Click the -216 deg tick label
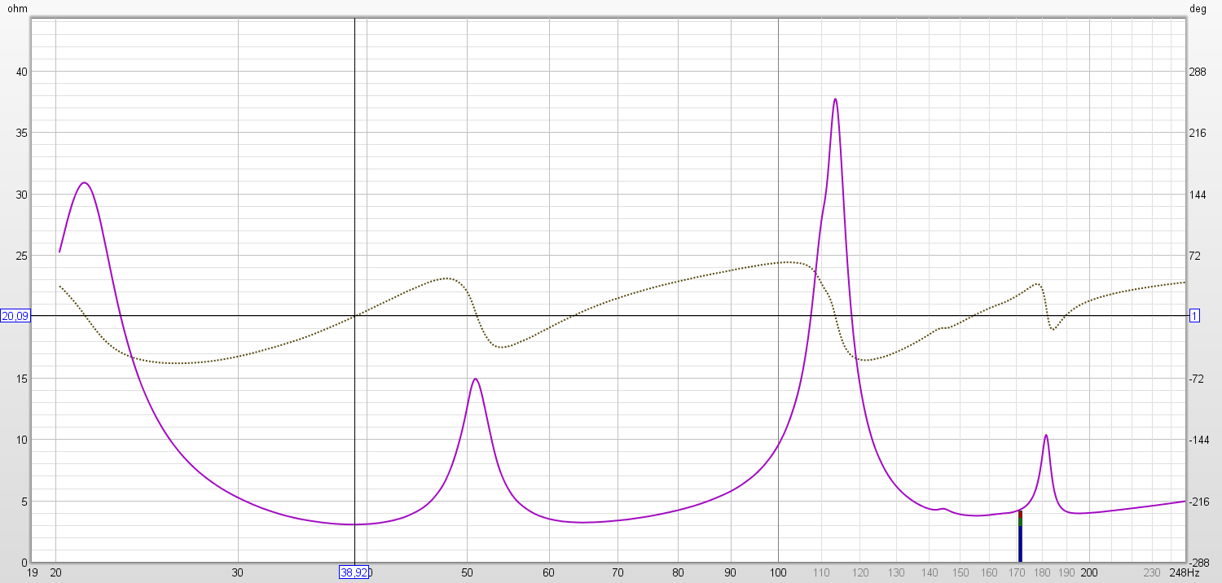Viewport: 1222px width, 583px height. pyautogui.click(x=1199, y=502)
